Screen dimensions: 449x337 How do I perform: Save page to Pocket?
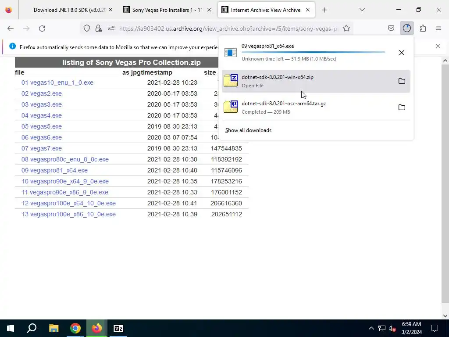coord(391,28)
